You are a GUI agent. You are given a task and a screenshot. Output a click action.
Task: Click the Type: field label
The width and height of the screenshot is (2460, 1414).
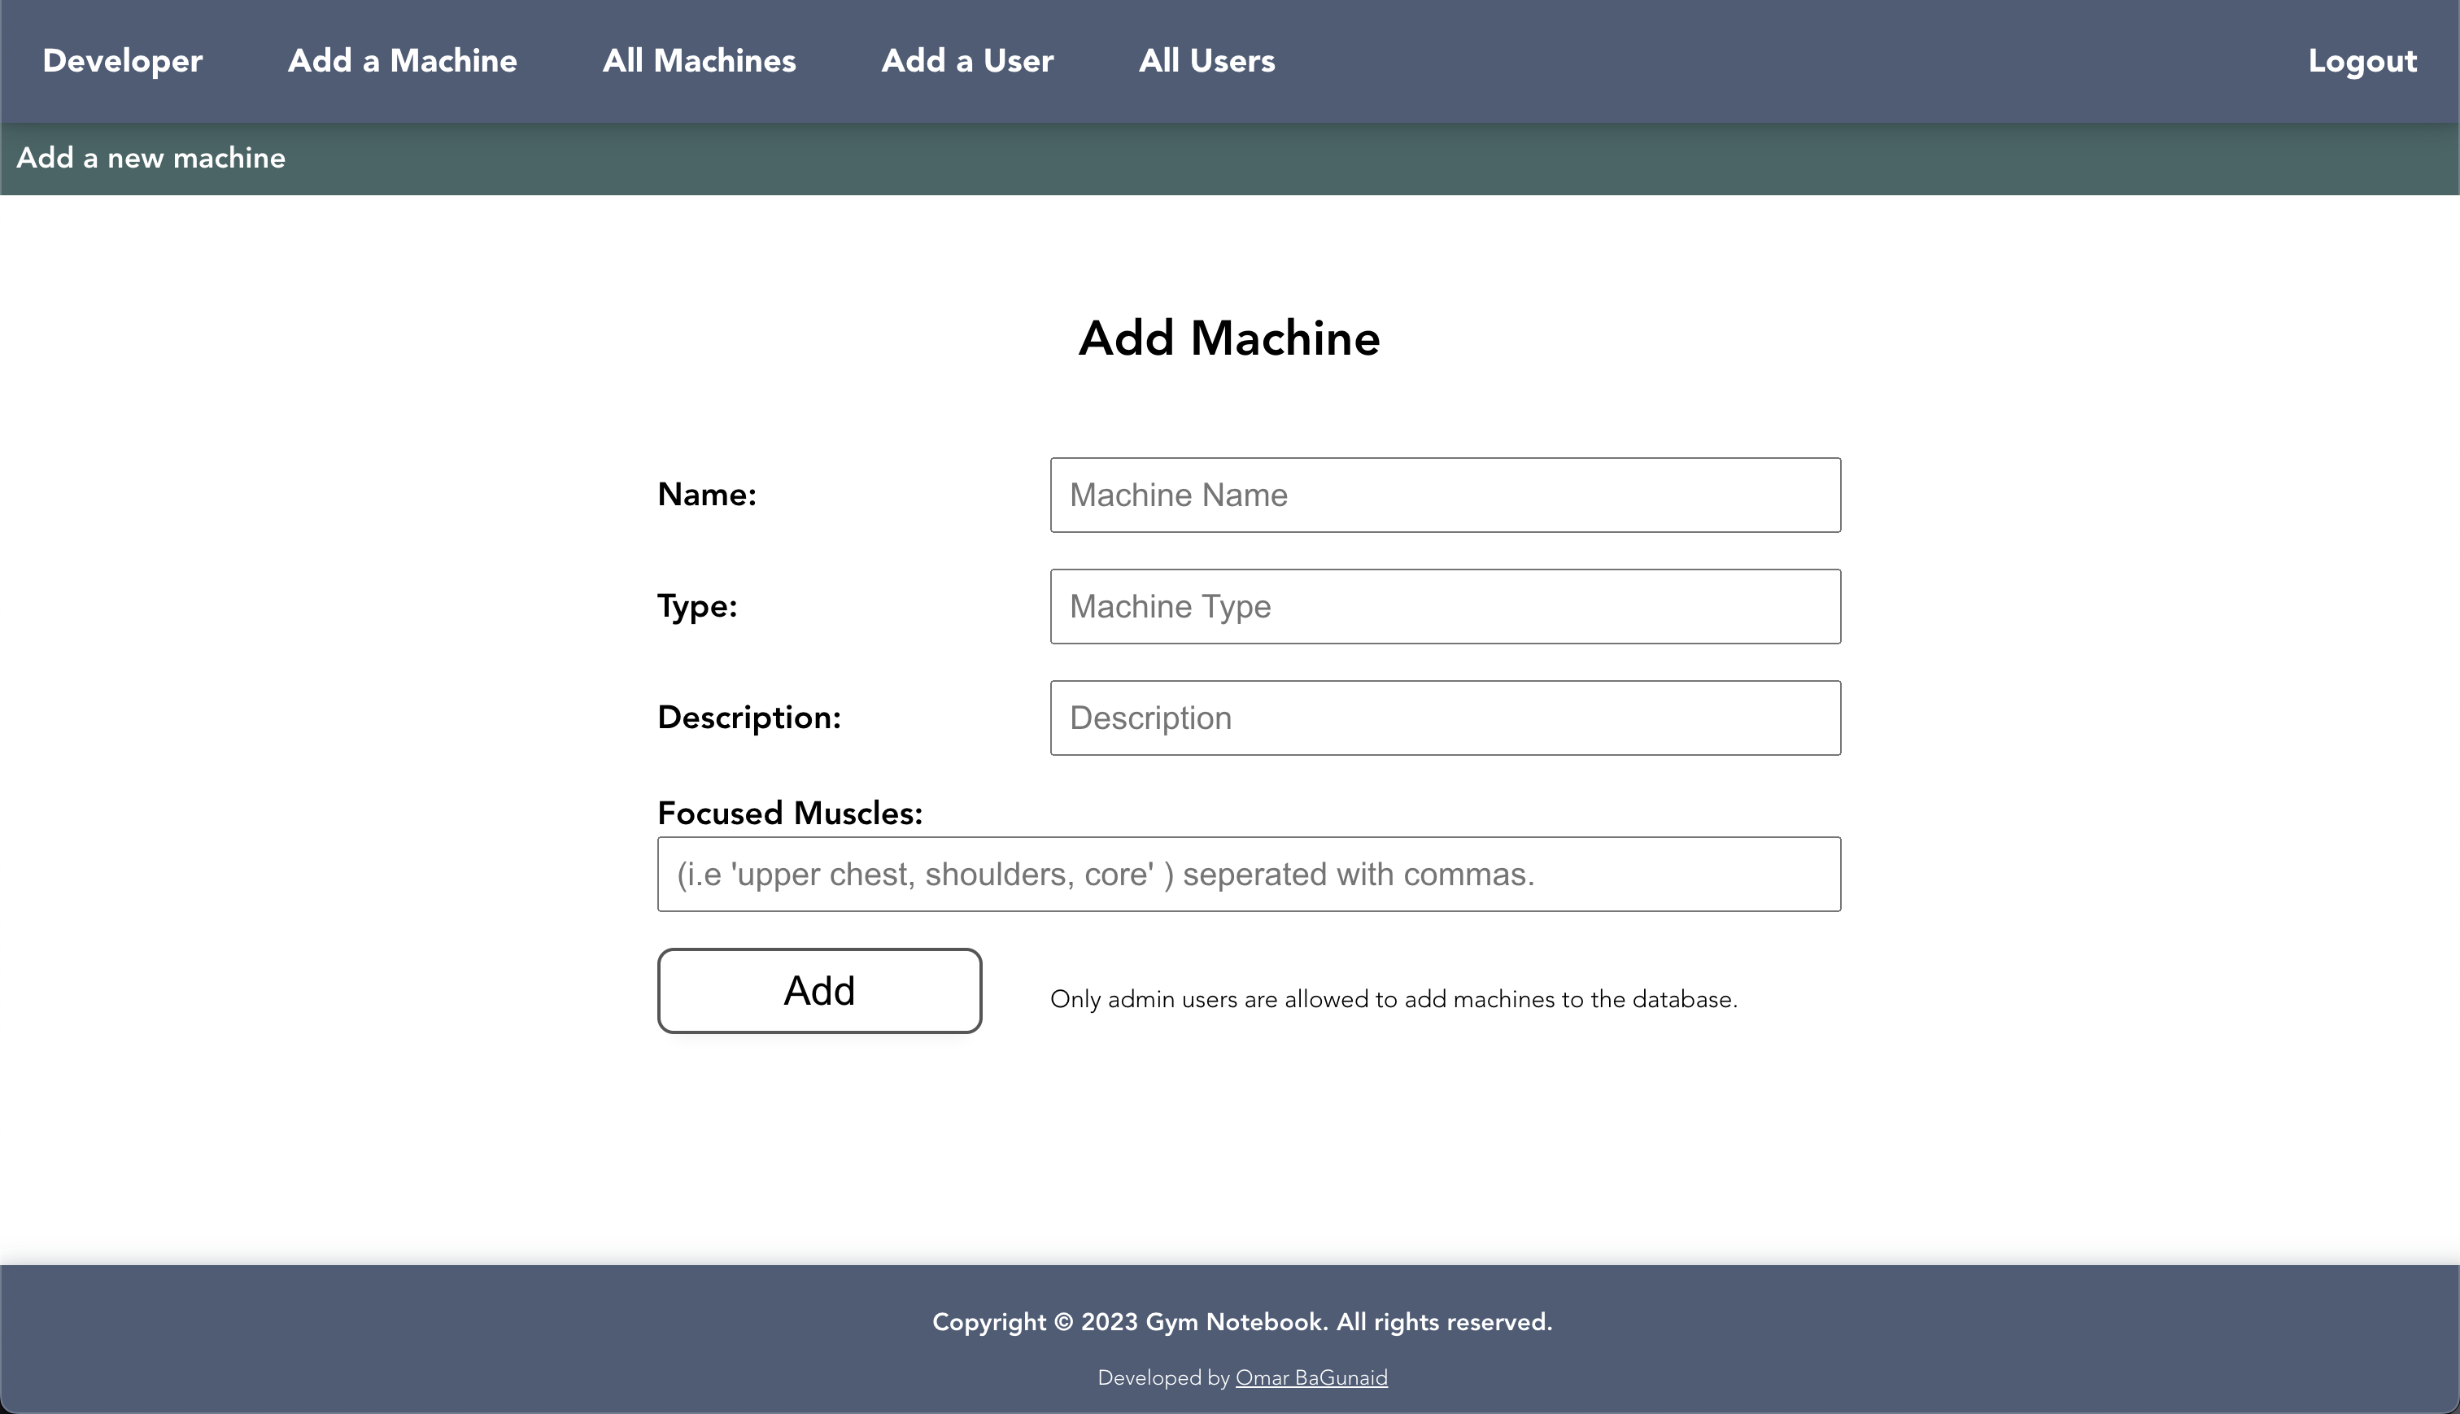[x=697, y=606]
